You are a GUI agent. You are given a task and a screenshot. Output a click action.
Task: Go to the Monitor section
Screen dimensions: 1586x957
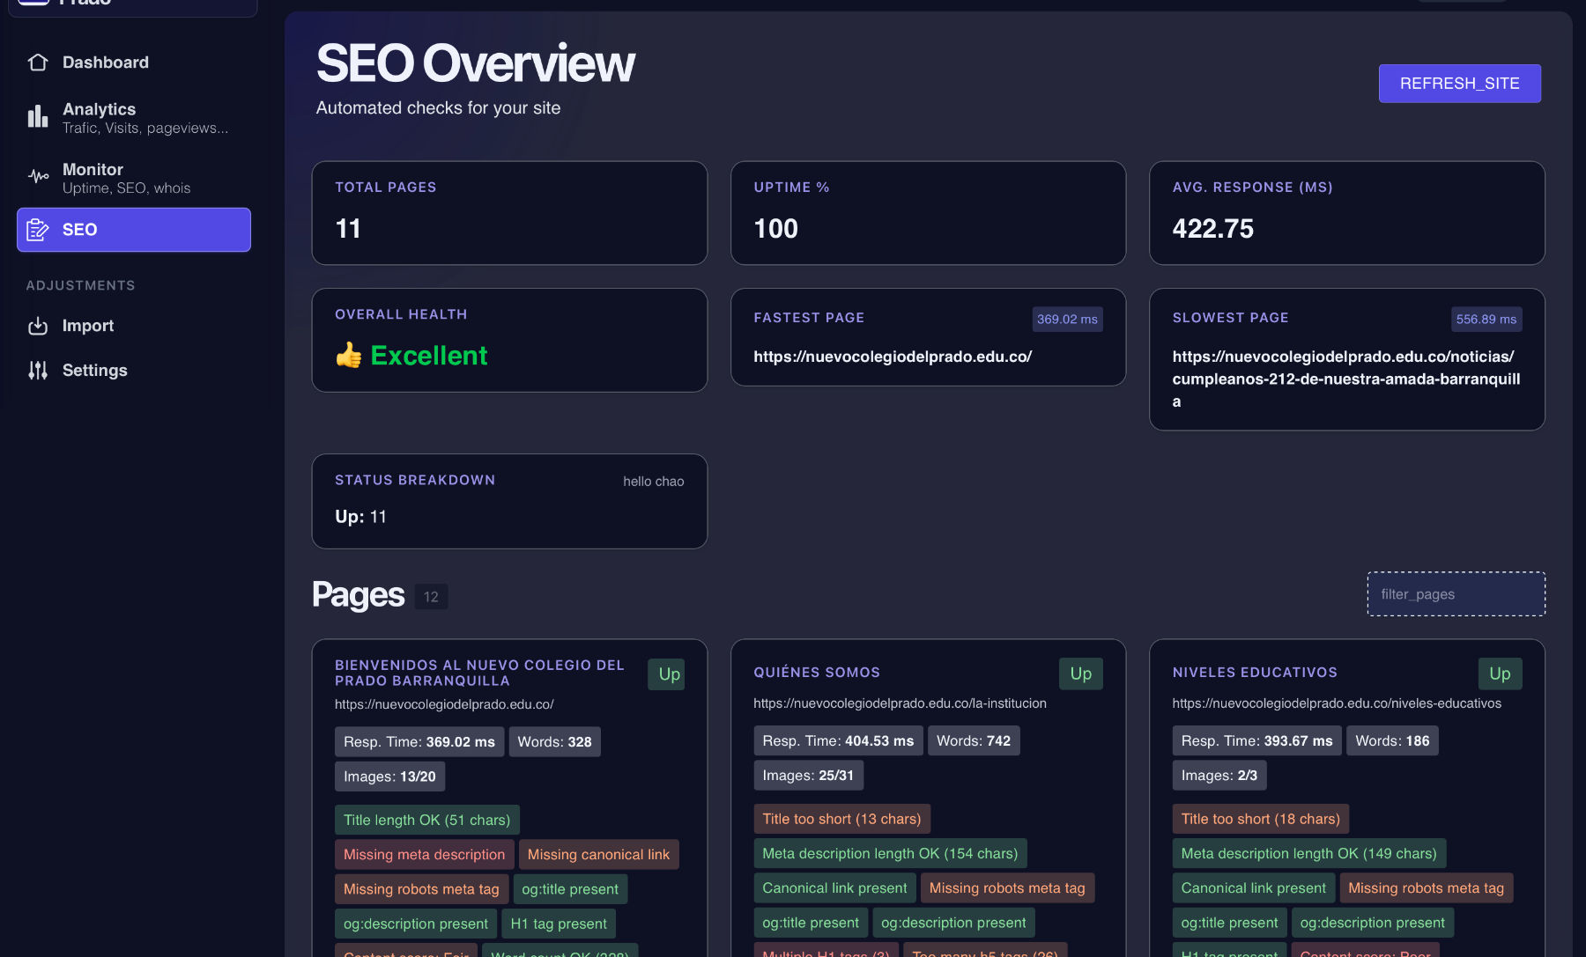(134, 177)
